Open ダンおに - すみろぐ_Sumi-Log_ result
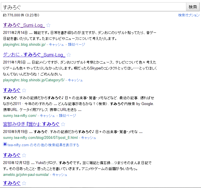The height and width of the screenshot is (188, 201). point(34,55)
